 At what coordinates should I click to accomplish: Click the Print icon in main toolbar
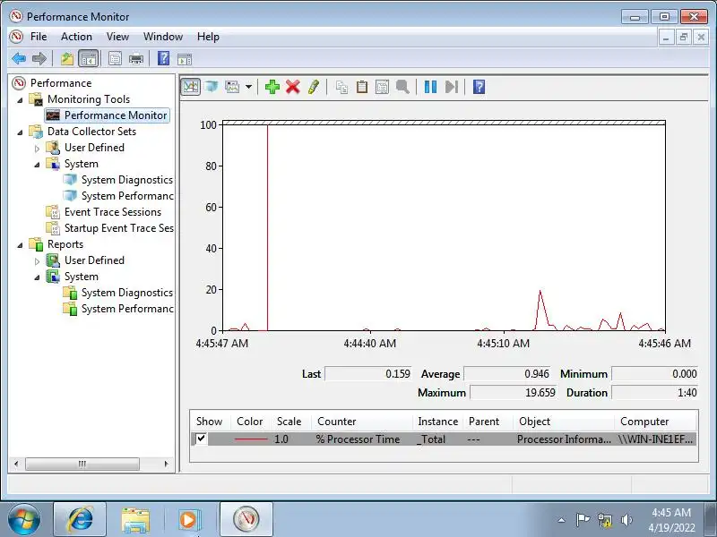136,58
